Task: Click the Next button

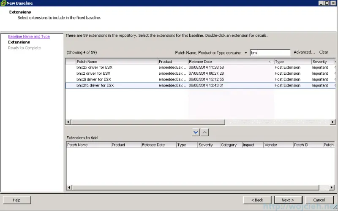Action: tap(288, 200)
